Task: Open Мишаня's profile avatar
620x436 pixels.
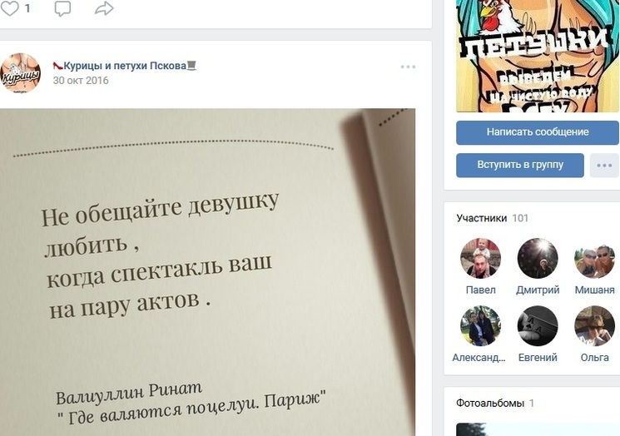Action: (x=594, y=258)
